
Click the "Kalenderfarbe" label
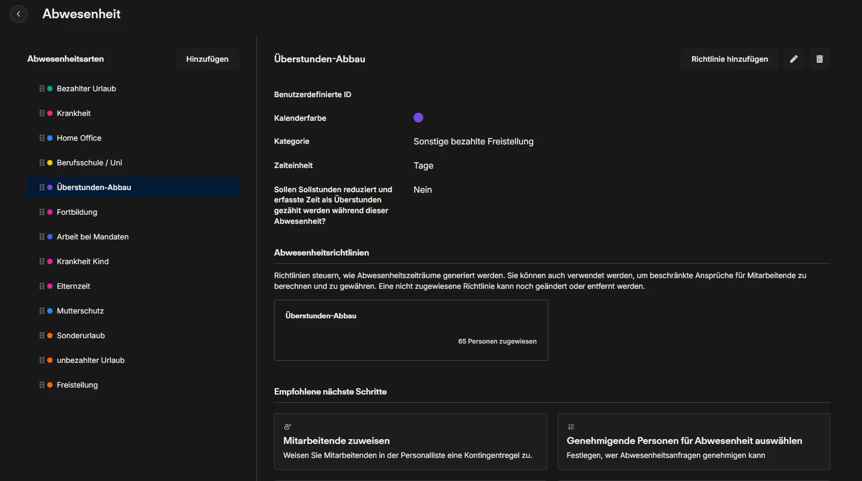point(300,118)
